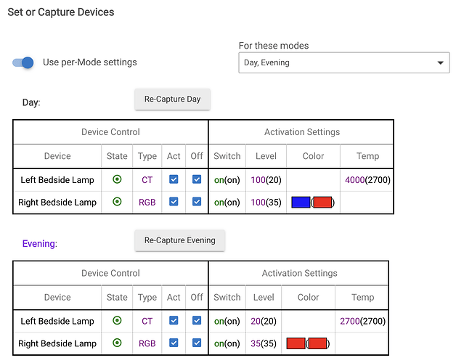Toggle the Use per-Mode settings switch
The width and height of the screenshot is (456, 363).
coord(23,62)
